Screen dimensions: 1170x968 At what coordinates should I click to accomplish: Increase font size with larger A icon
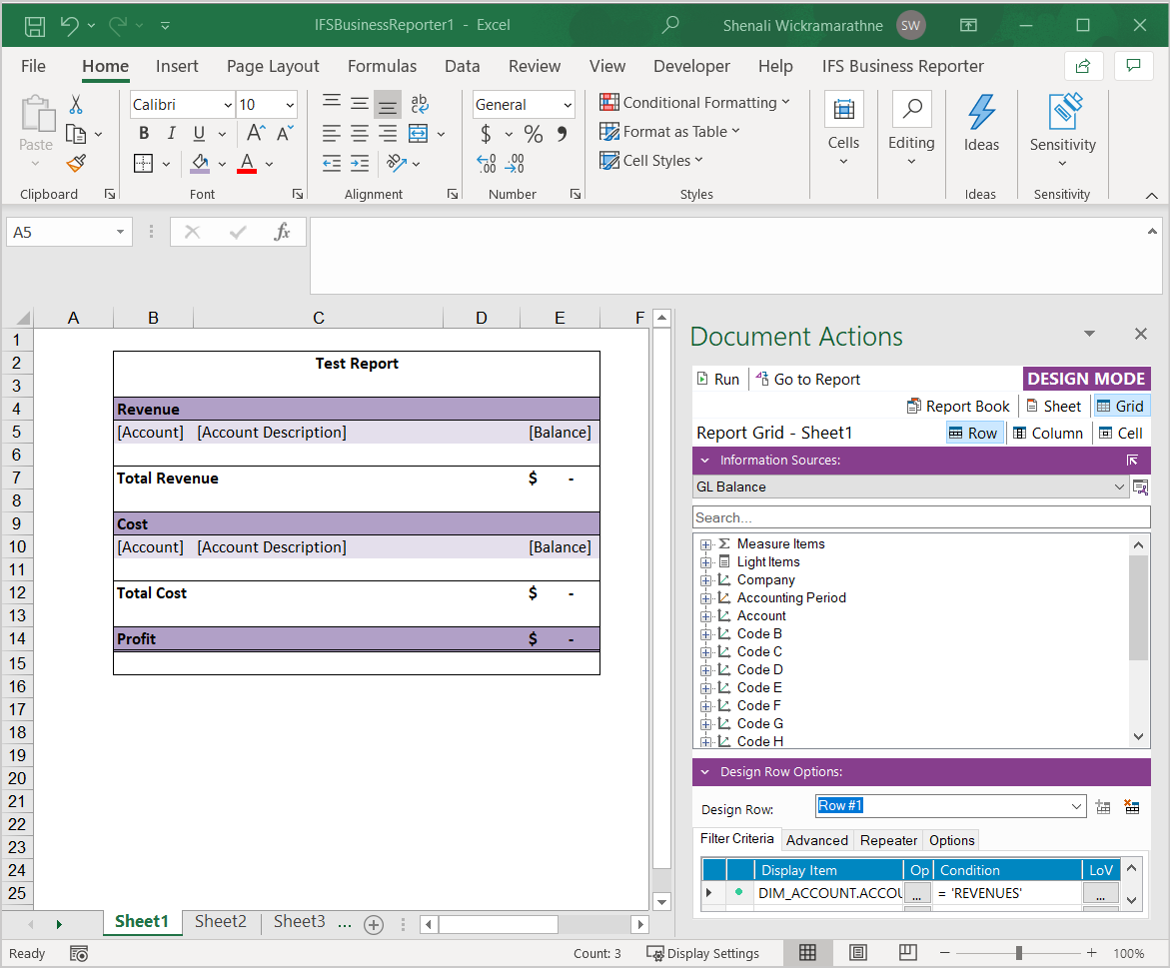[256, 134]
